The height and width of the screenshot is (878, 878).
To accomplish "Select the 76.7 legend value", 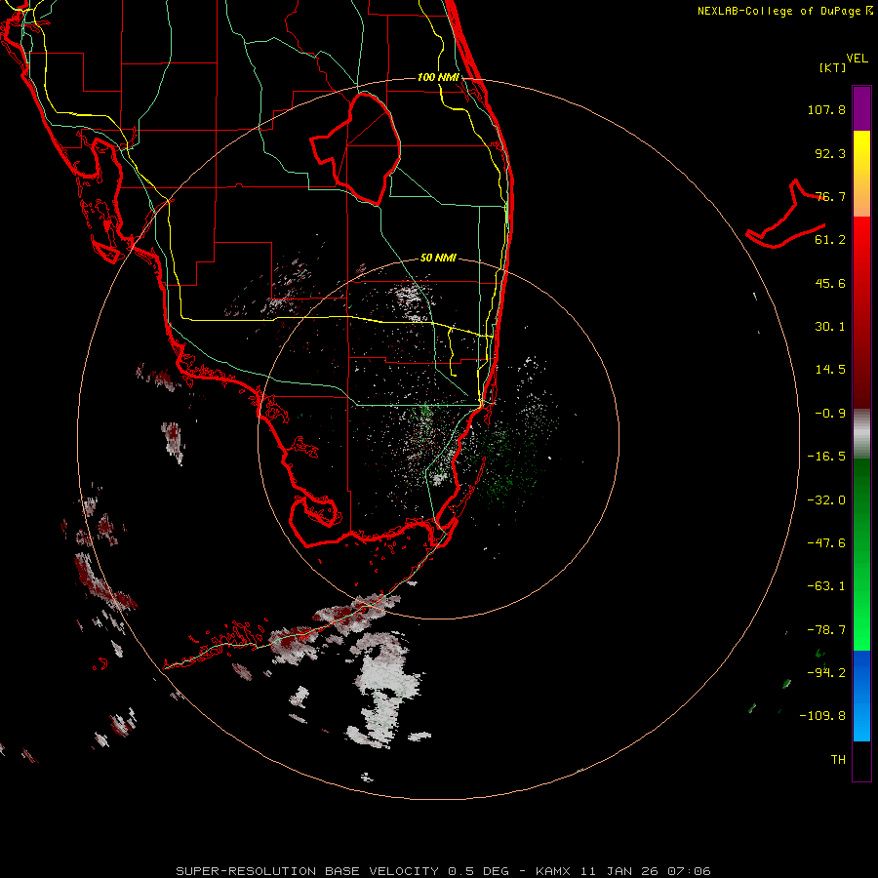I will [830, 196].
